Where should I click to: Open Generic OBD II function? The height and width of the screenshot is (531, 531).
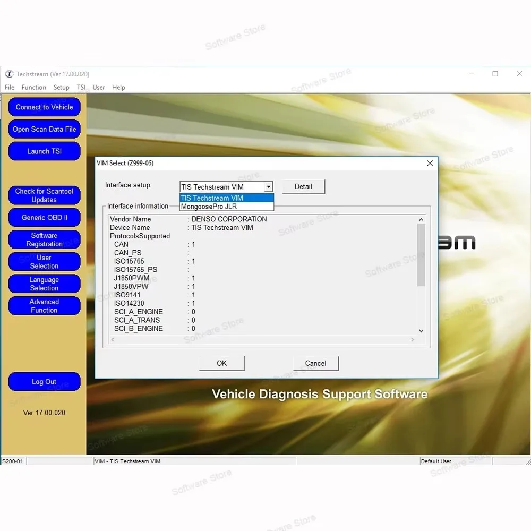pos(45,217)
